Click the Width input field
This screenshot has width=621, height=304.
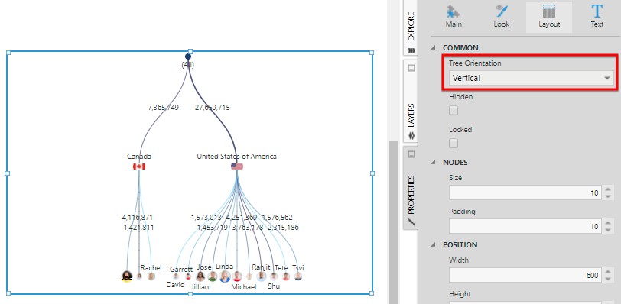[525, 275]
